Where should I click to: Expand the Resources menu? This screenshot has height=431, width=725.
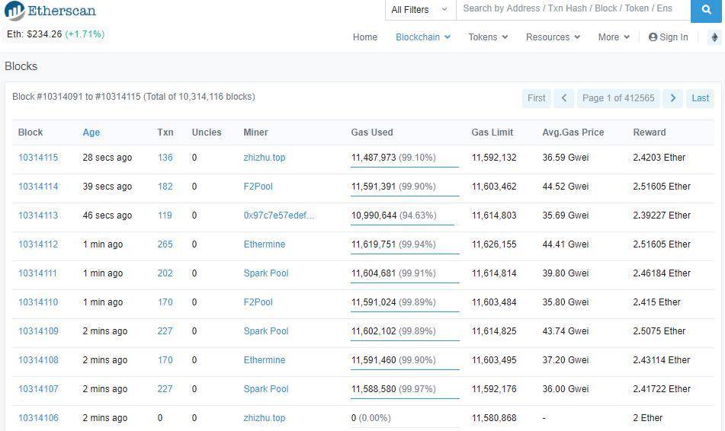point(553,37)
